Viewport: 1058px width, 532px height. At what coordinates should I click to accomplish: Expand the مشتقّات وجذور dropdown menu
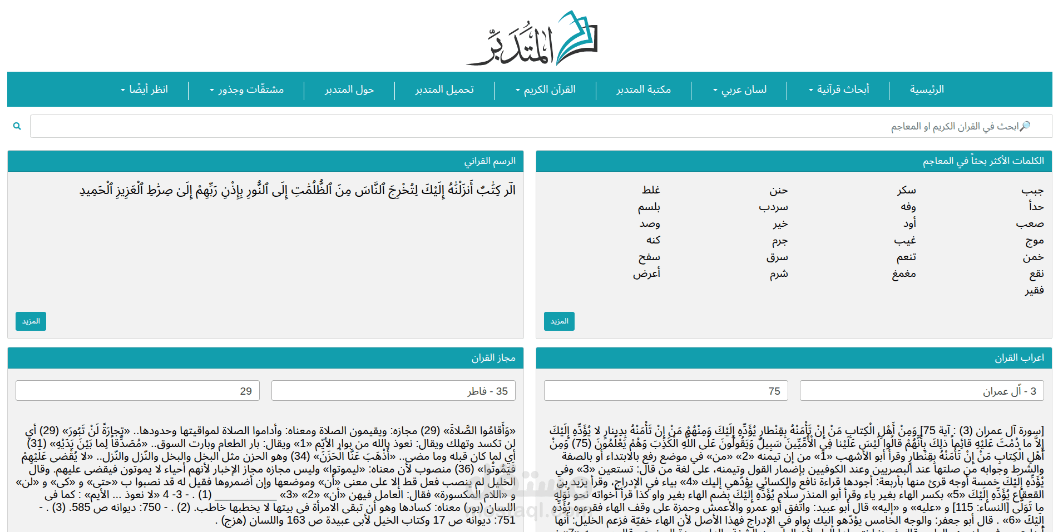[246, 90]
